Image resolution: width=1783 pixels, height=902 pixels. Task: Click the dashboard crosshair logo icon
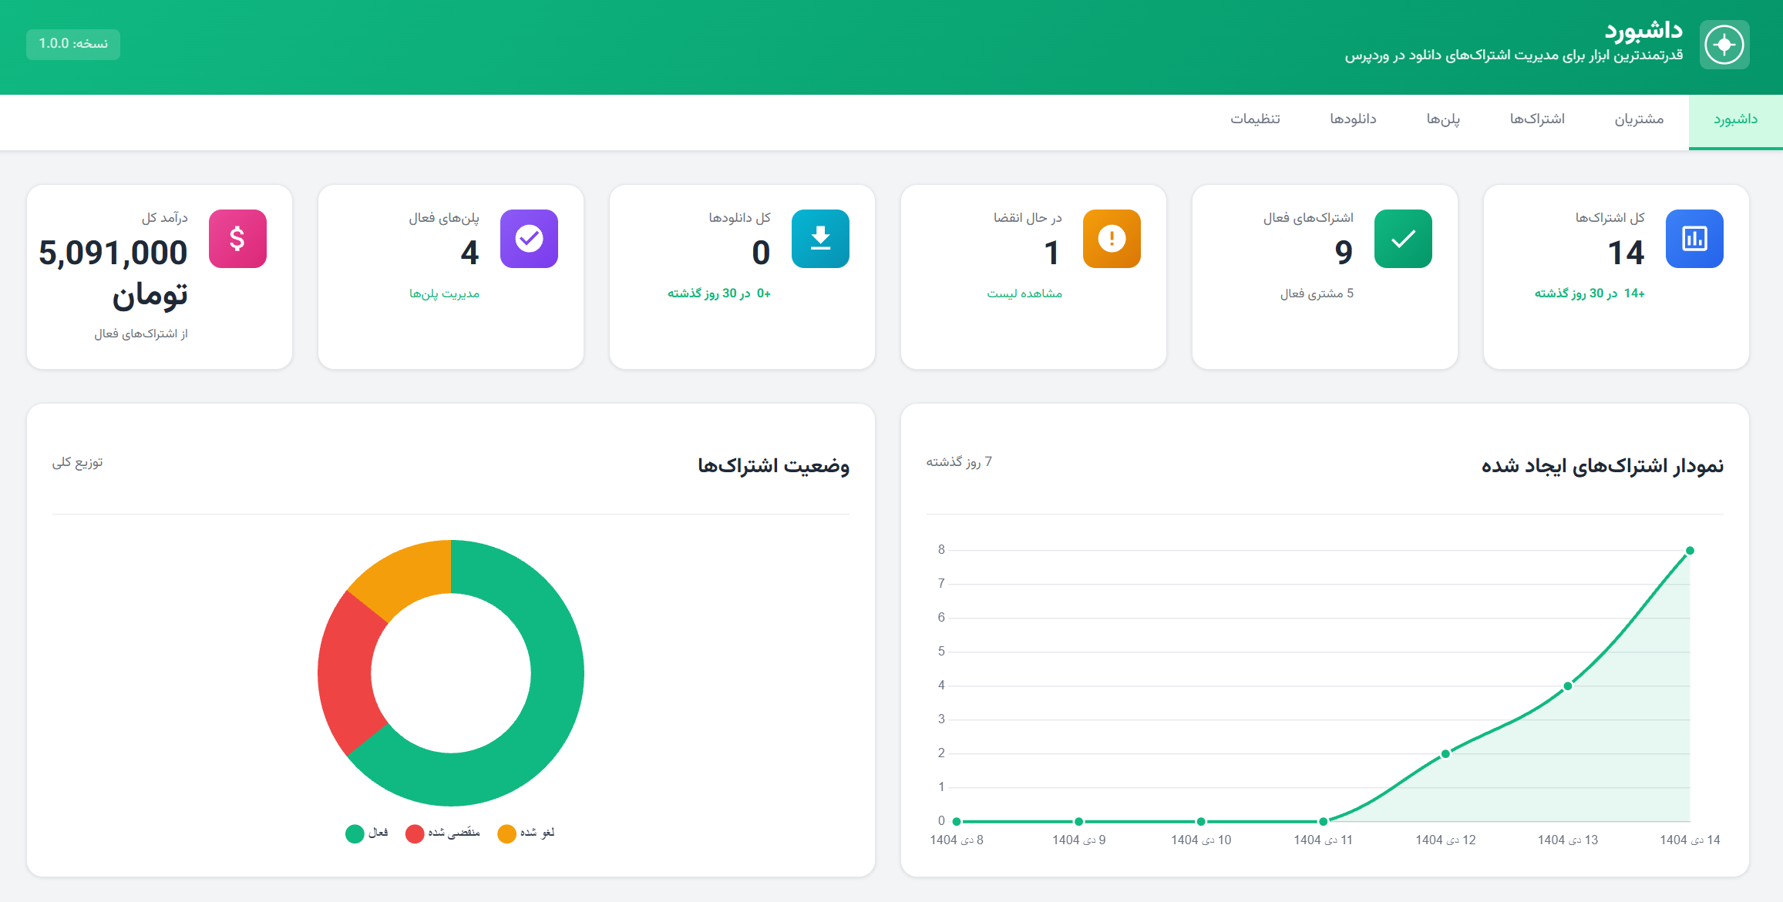[1724, 45]
